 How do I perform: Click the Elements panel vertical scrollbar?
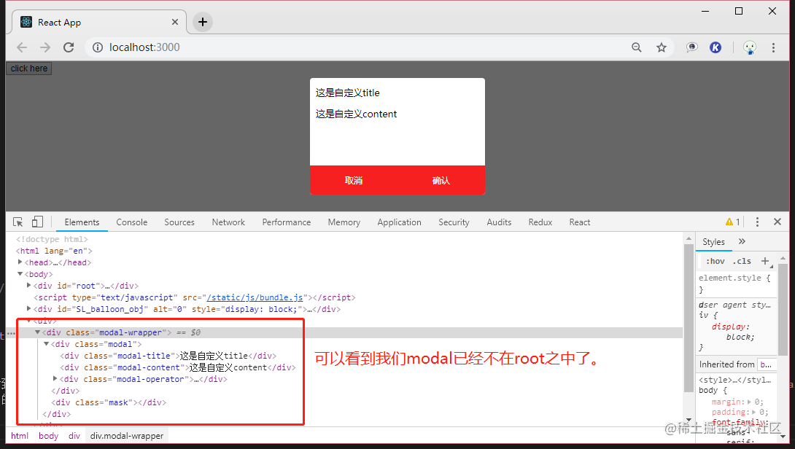[x=688, y=319]
